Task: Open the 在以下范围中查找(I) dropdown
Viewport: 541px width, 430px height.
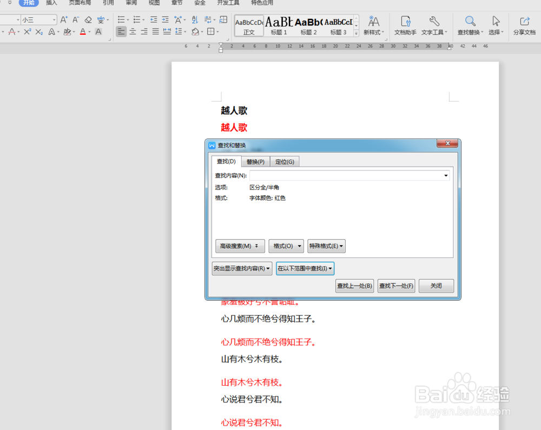Action: coord(305,268)
